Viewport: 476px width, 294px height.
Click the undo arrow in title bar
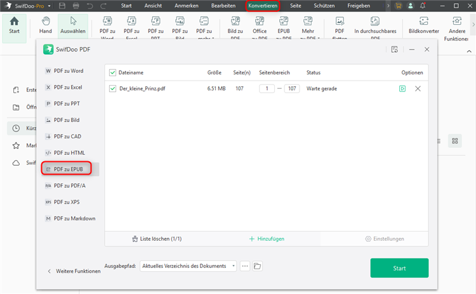89,6
